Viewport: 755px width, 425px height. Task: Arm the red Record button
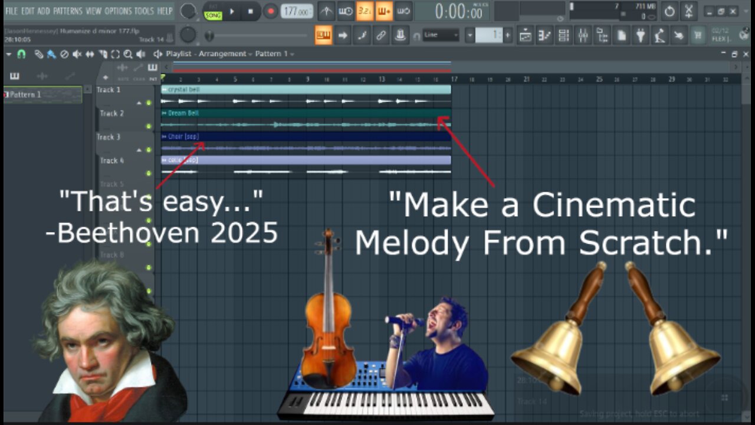click(270, 11)
